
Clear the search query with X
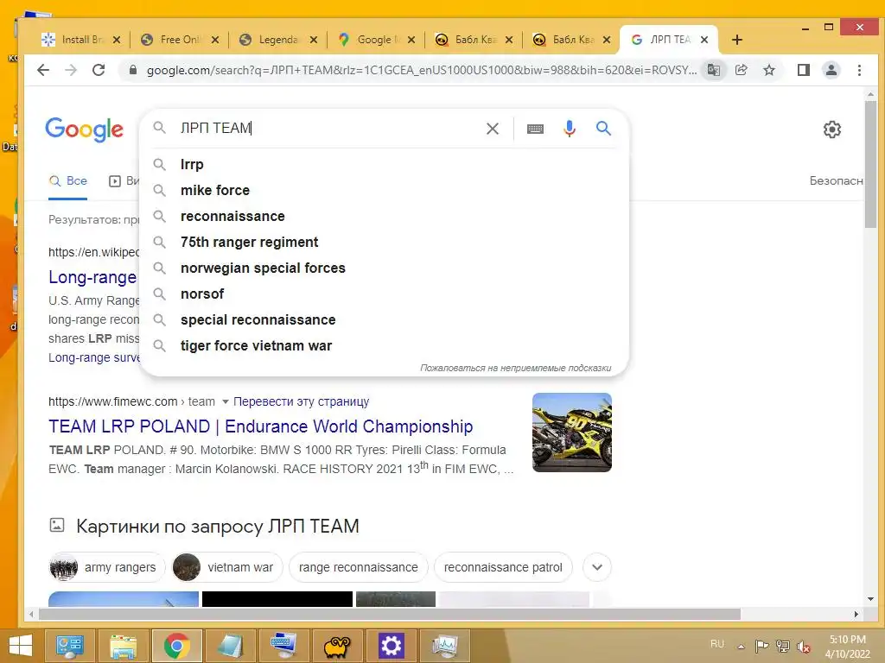492,129
